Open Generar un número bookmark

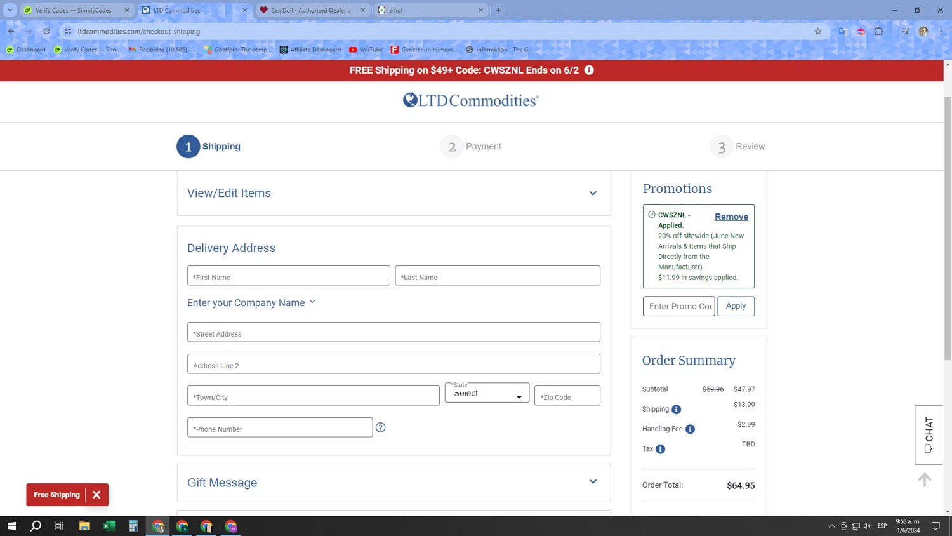coord(423,50)
